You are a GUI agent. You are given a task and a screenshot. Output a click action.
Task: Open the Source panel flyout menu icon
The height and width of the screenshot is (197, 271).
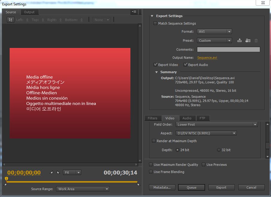[134, 12]
